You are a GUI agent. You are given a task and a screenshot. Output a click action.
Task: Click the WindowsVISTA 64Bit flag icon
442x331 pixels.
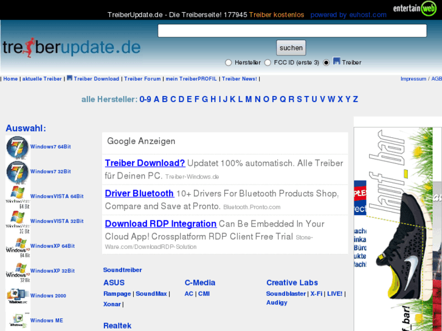(x=18, y=197)
